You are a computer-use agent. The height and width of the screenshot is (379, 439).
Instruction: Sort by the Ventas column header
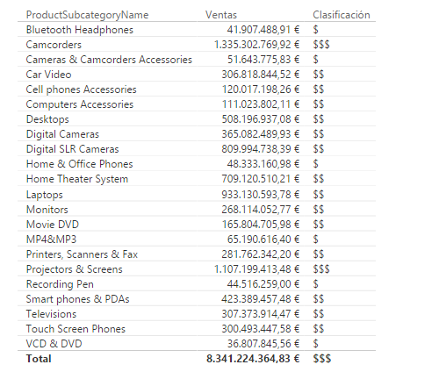(x=221, y=15)
